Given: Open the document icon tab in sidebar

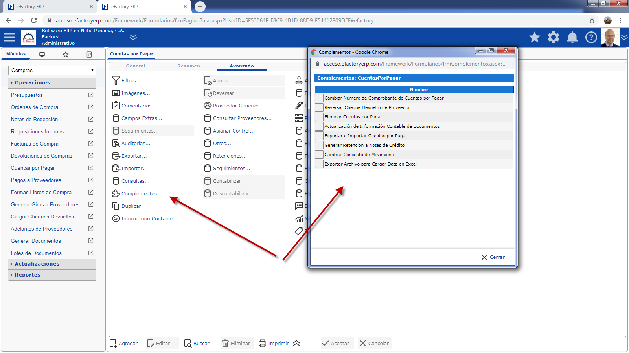Looking at the screenshot, I should click(89, 55).
